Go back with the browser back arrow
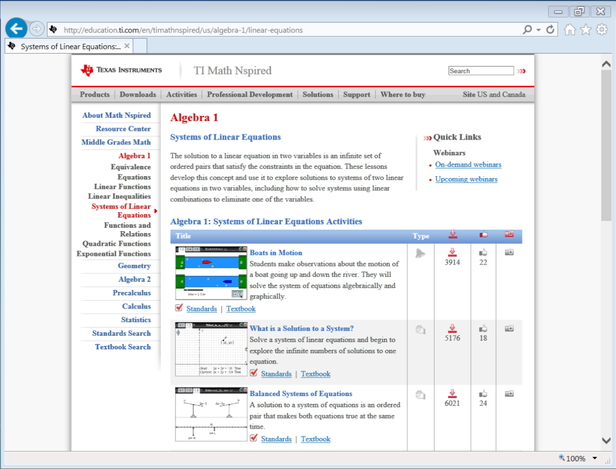Screen dimensions: 616x469 (x=16, y=29)
